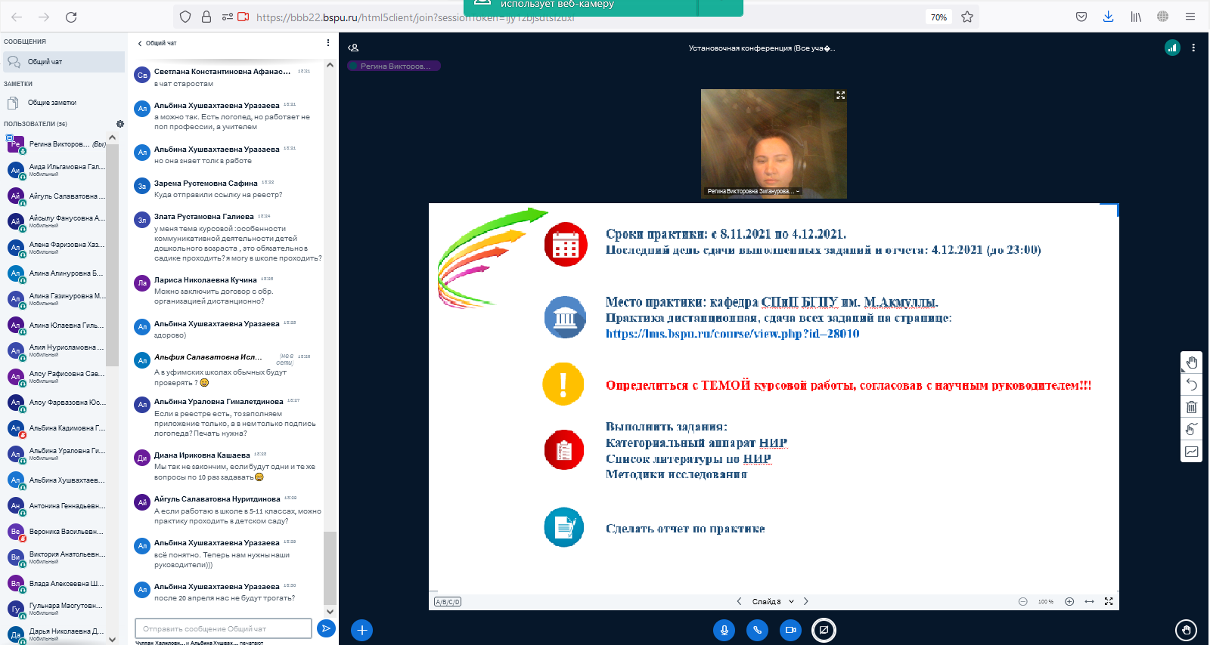Open the connection status indicator

click(1172, 48)
